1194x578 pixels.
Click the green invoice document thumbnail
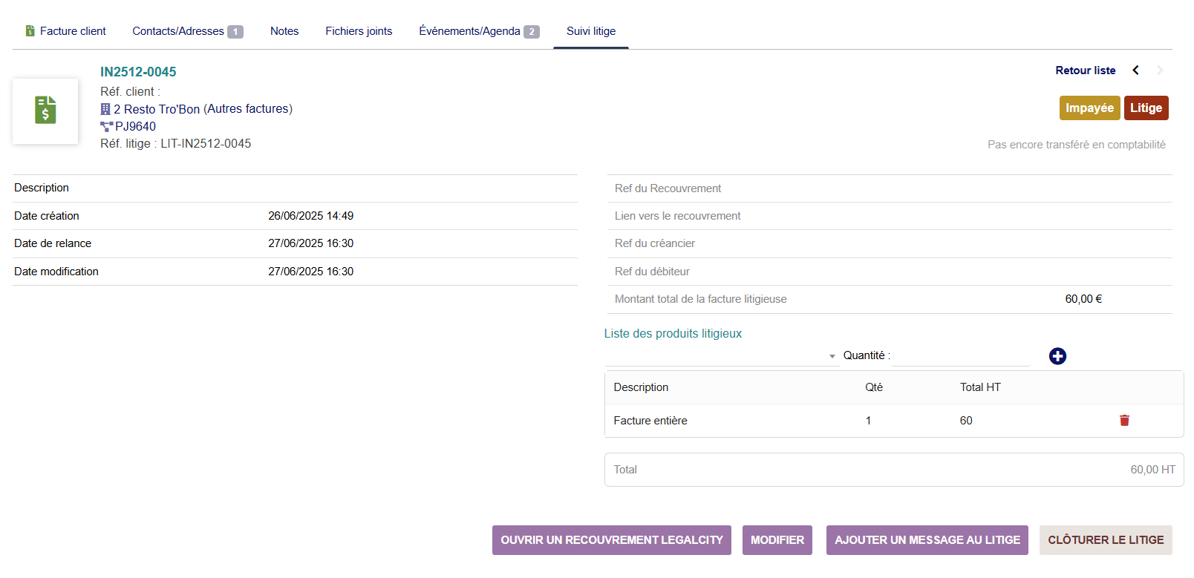tap(45, 111)
